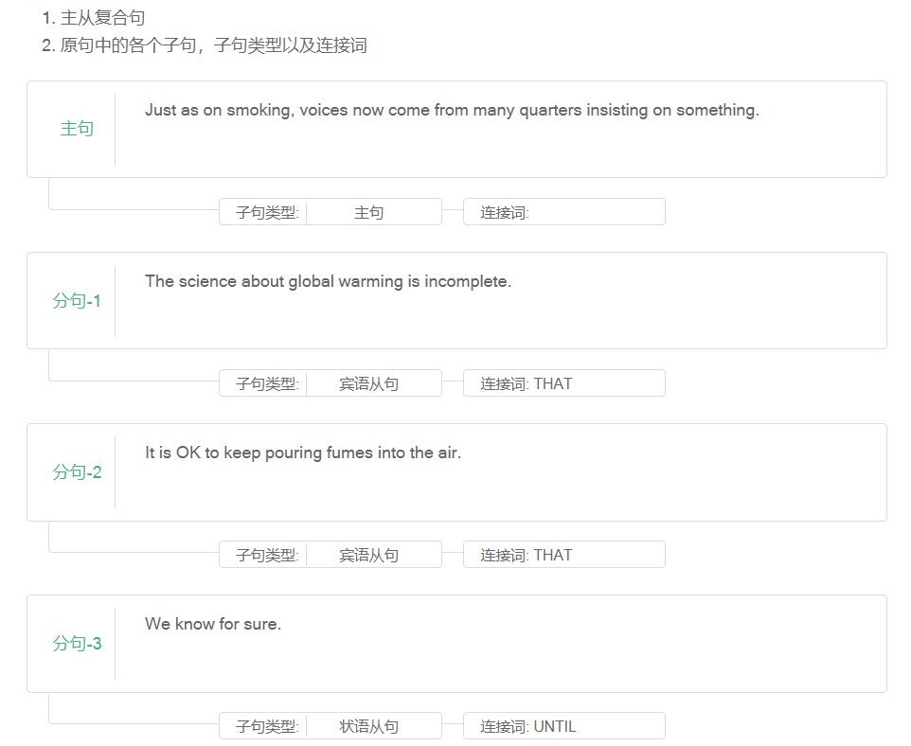
Task: Click the 子句类型 label below 分句-3 box
Action: 266,726
